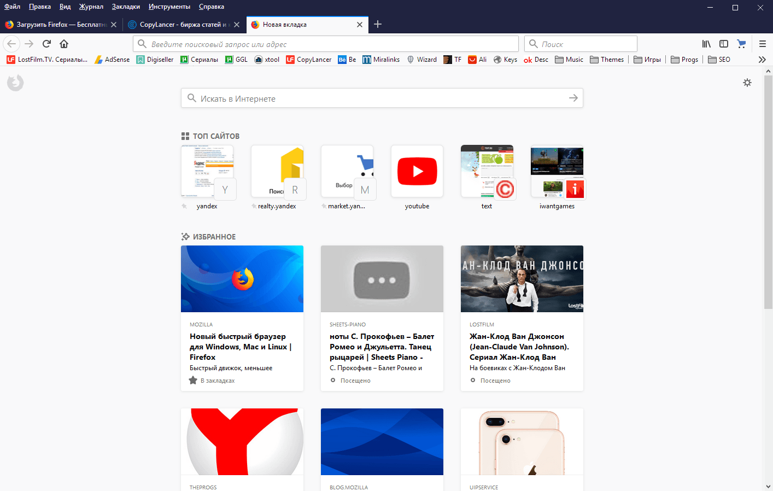Image resolution: width=773 pixels, height=491 pixels.
Task: Open new tab with plus button
Action: click(378, 24)
